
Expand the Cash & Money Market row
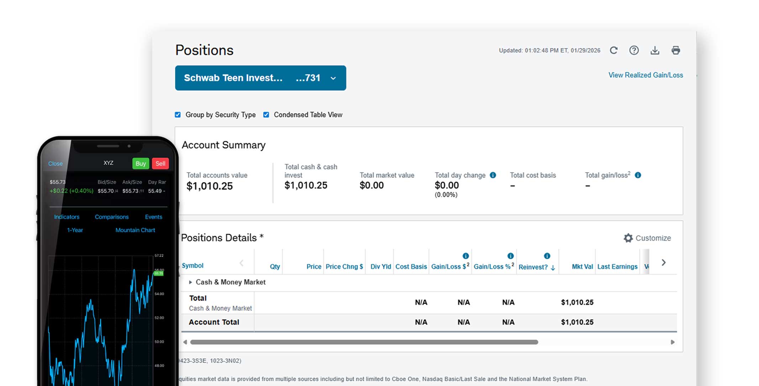[191, 282]
